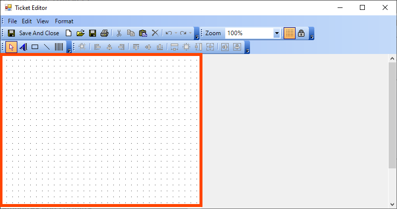The height and width of the screenshot is (209, 397).
Task: Expand the undo history dropdown arrow
Action: pos(176,33)
